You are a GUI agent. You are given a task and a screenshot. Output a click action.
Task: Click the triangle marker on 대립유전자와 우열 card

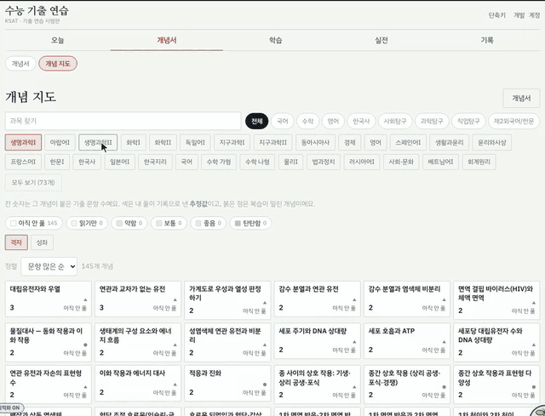[x=85, y=299]
